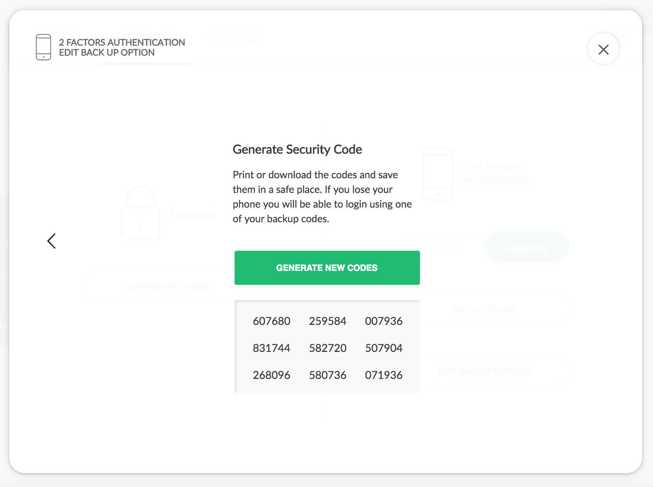Select backup code 831744
The width and height of the screenshot is (653, 487).
coord(271,348)
